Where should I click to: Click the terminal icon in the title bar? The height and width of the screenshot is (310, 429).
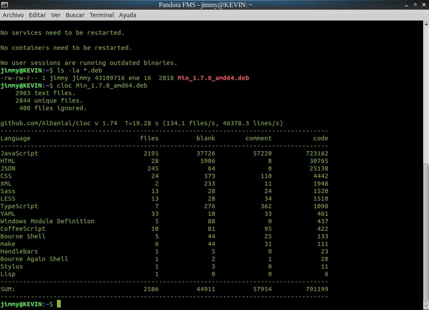5,5
